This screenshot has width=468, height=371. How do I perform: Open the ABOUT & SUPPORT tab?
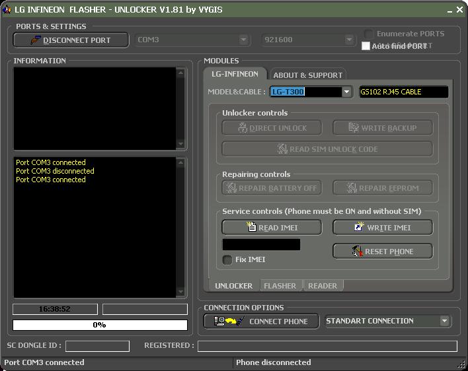point(308,75)
